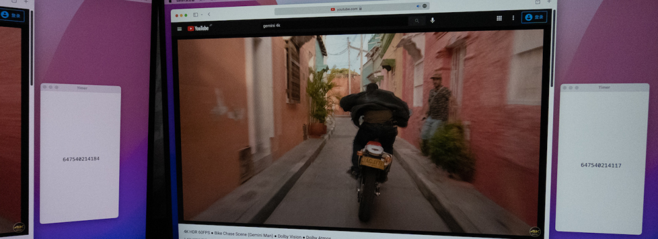Viewport: 658px width, 239px height.
Task: Click the sign-in button in the center Safari window
Action: coord(534,17)
